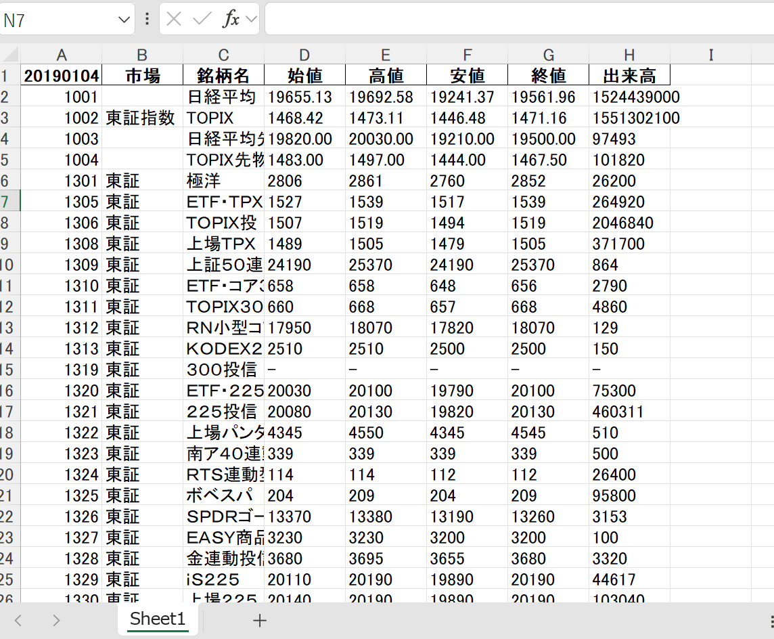Click the Enter checkmark icon in formula bar

tap(202, 19)
